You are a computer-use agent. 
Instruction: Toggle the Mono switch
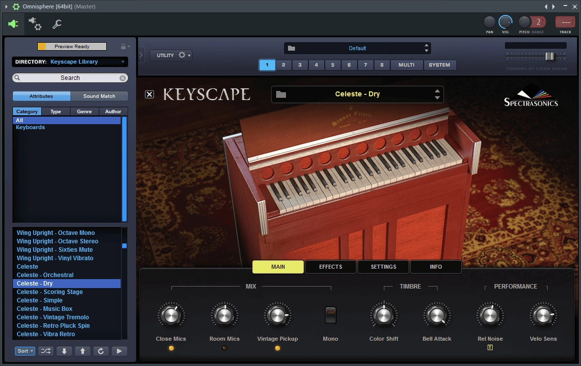[x=331, y=315]
